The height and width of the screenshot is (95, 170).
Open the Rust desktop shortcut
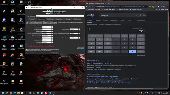[4, 55]
